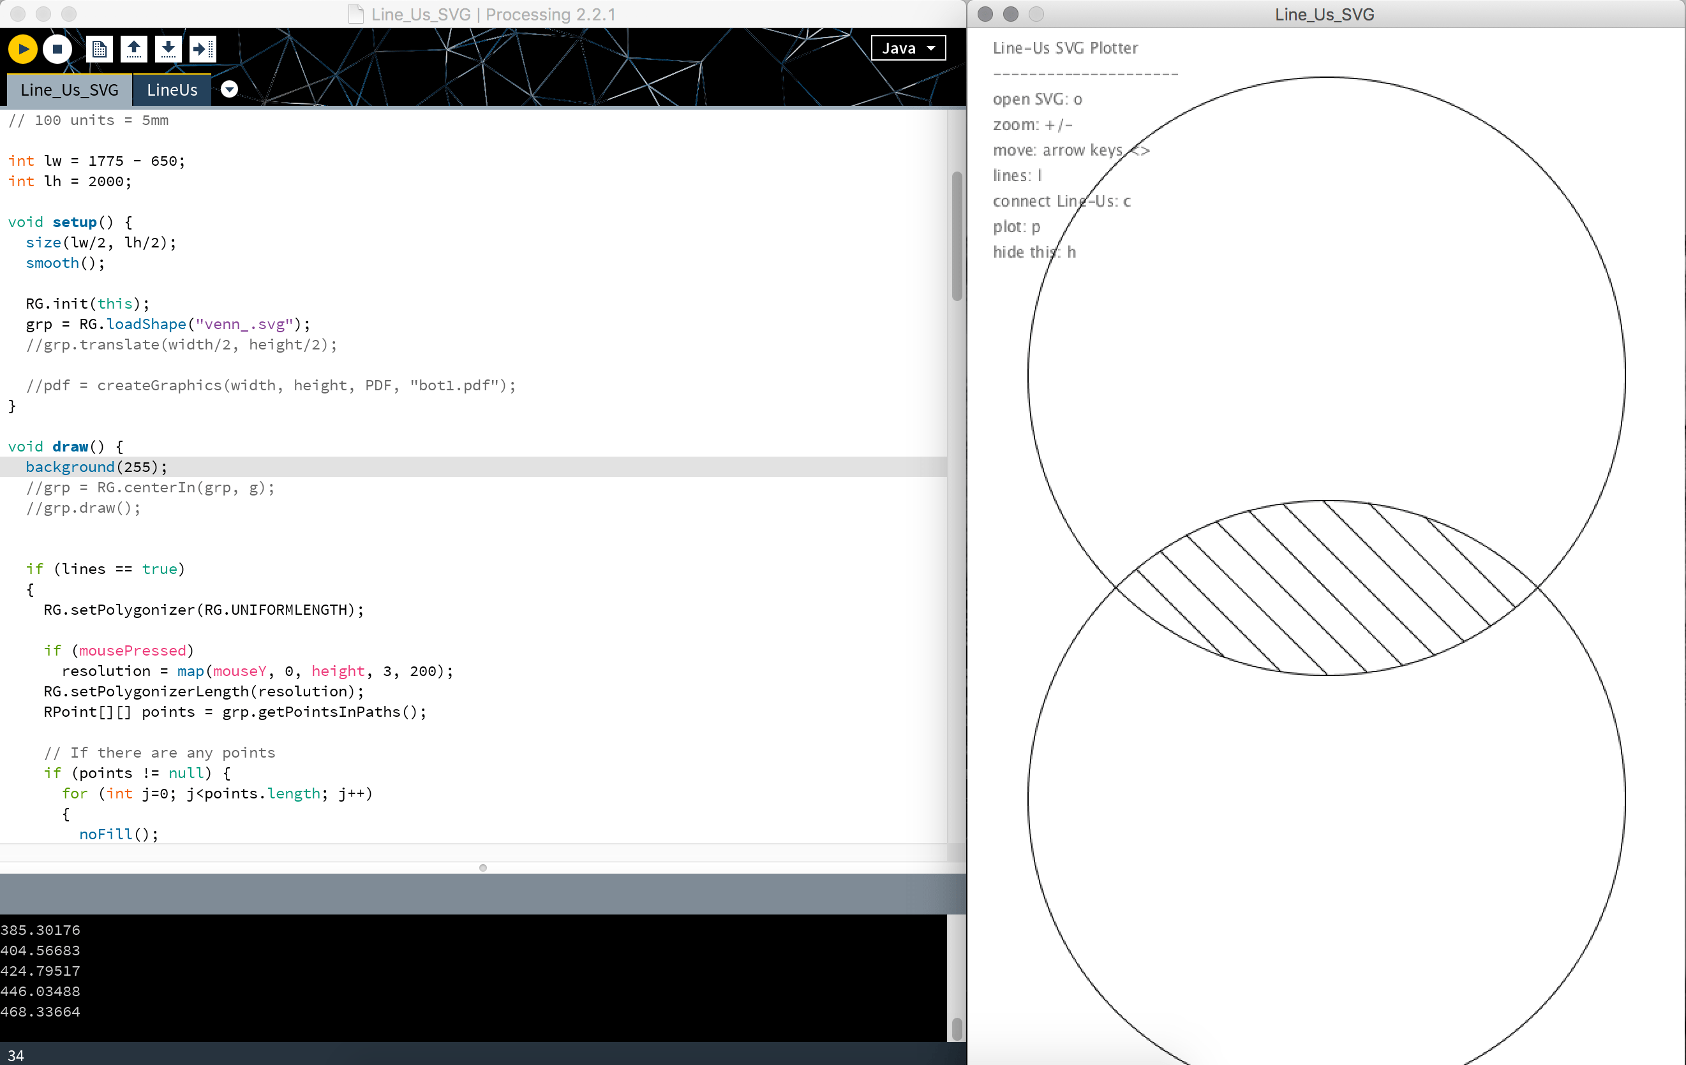Viewport: 1686px width, 1065px height.
Task: Open the tab menu arrow button
Action: [229, 89]
